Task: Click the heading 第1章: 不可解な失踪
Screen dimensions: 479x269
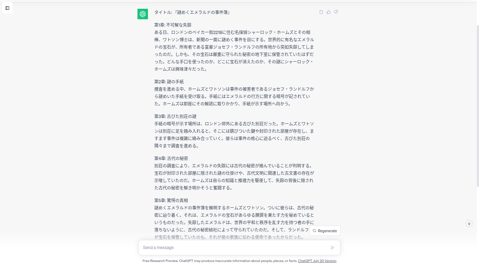Action: [x=173, y=25]
